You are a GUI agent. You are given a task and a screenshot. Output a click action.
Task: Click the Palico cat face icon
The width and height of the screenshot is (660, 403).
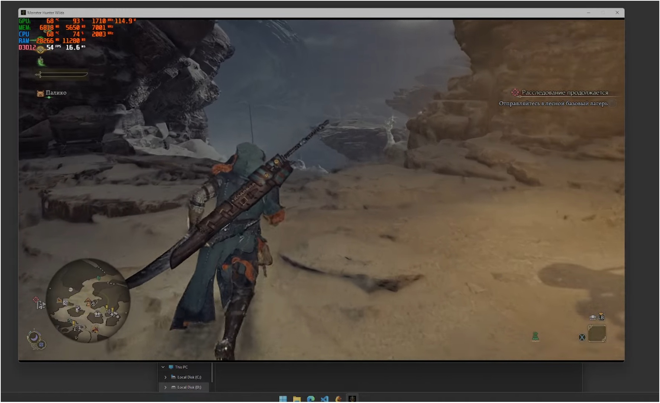coord(40,94)
